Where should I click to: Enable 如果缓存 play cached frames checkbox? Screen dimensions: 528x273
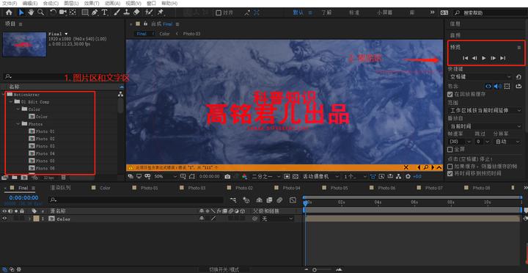pyautogui.click(x=450, y=167)
